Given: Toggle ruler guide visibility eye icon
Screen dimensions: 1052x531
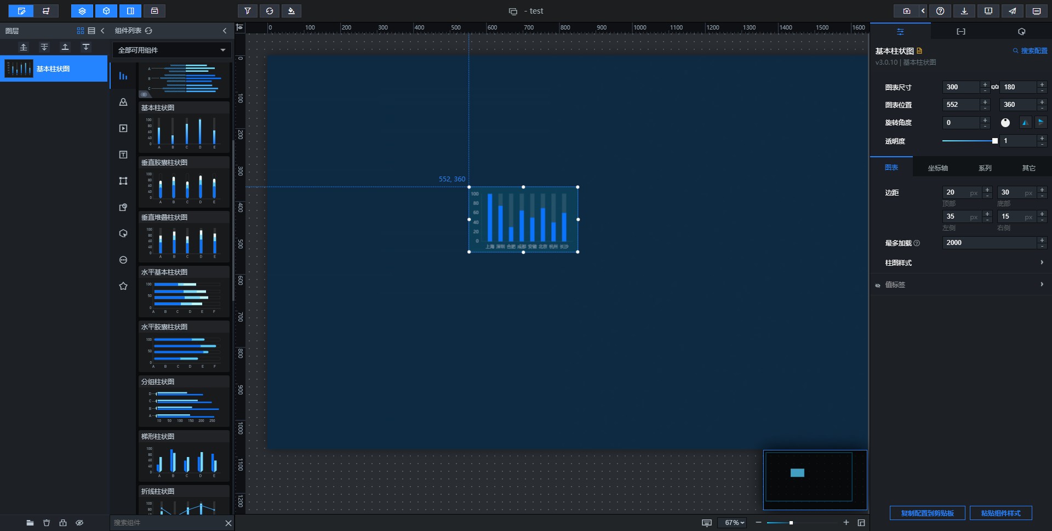Looking at the screenshot, I should [x=239, y=27].
